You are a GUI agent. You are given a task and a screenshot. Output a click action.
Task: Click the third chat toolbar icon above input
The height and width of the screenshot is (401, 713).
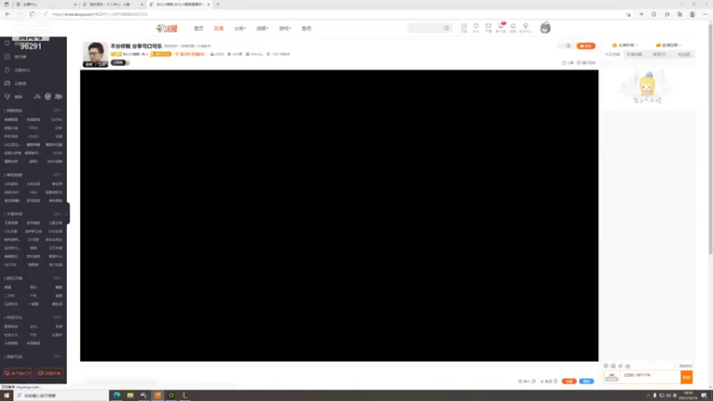pos(620,365)
